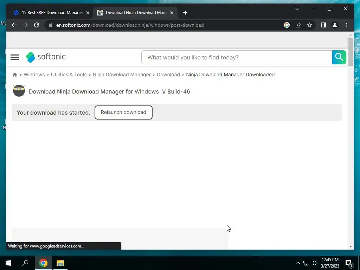This screenshot has height=270, width=360.
Task: Open the notification center icon
Action: point(349,263)
